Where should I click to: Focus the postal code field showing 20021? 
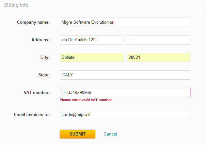[158, 58]
